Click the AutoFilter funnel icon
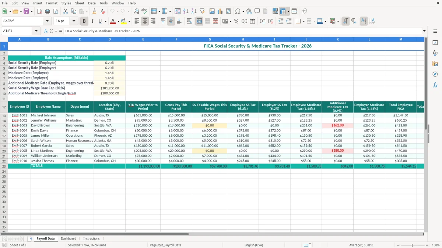 (202, 11)
